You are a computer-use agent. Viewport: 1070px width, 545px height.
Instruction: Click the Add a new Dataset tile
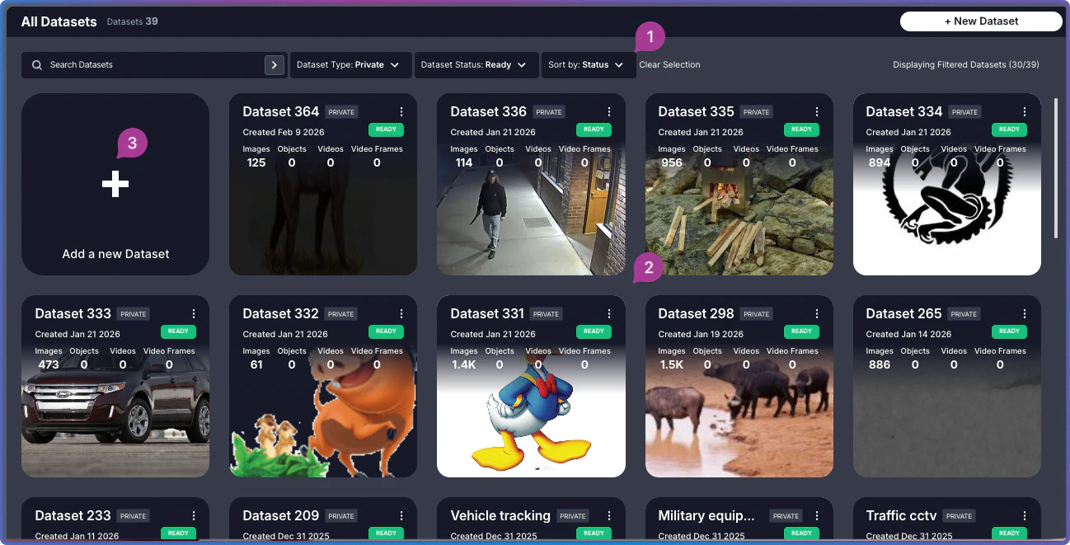point(115,184)
